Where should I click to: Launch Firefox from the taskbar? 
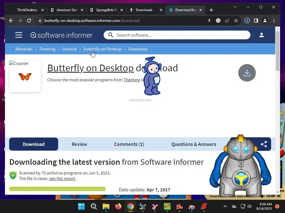coord(118,206)
